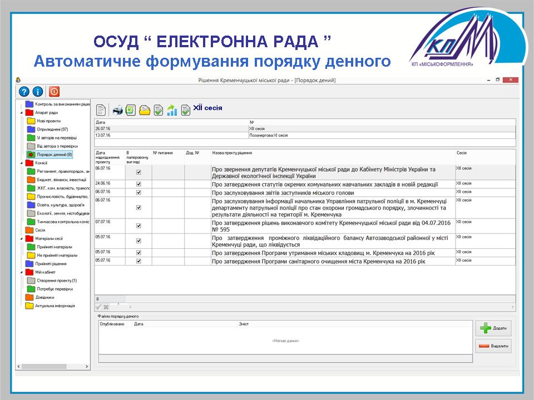Collapse the Комісії tree node

tap(21, 163)
